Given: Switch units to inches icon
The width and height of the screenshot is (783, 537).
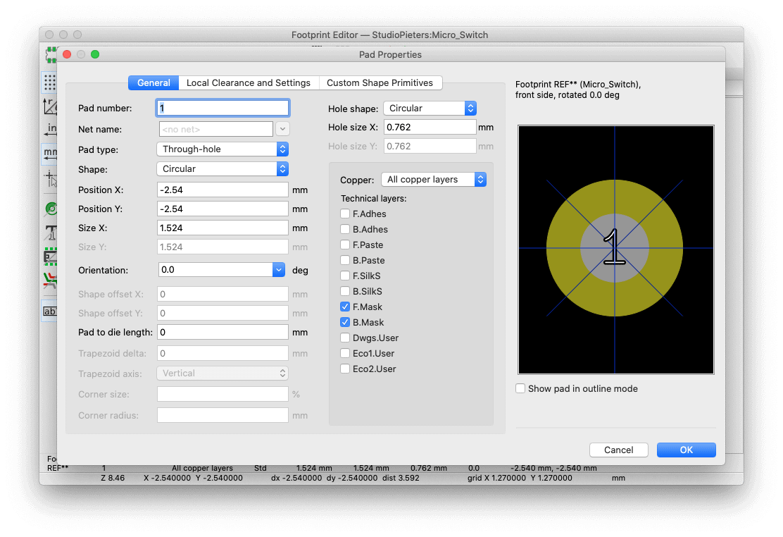Looking at the screenshot, I should [50, 130].
